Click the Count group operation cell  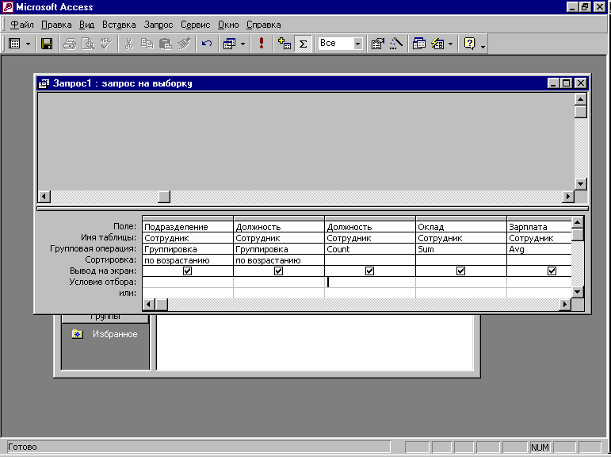(x=370, y=249)
